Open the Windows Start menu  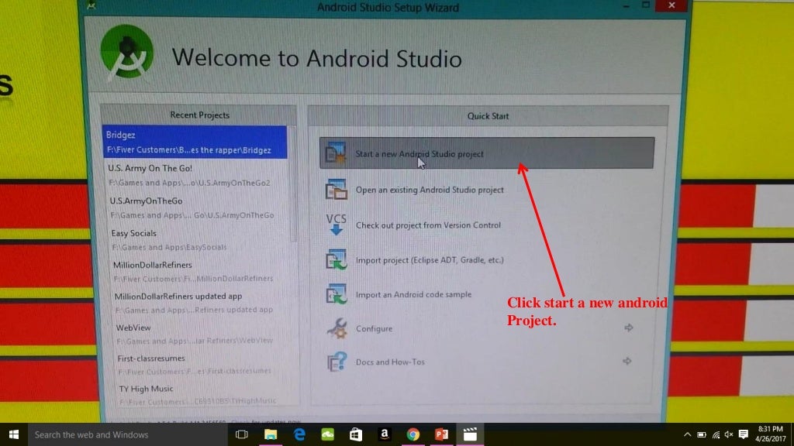14,434
